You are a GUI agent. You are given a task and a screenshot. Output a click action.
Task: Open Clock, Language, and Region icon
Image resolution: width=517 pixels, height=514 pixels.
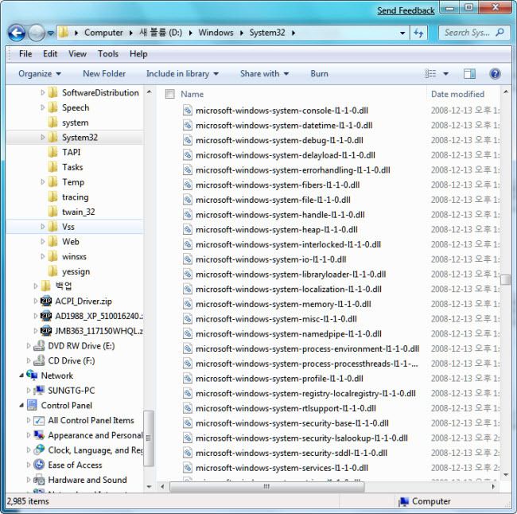(x=39, y=450)
